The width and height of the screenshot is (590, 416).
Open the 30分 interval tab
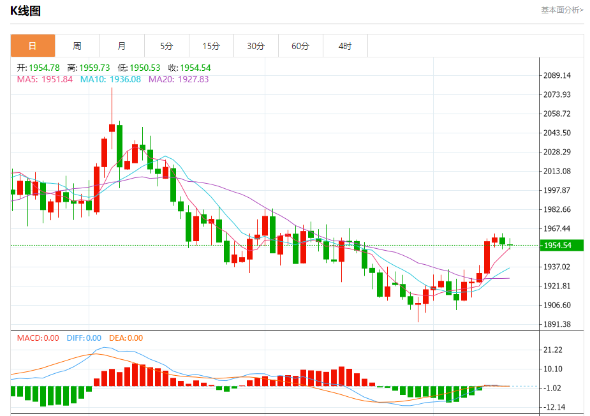pyautogui.click(x=256, y=46)
